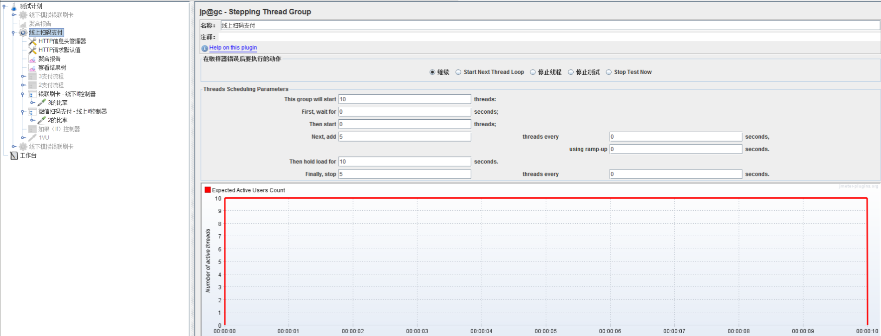The image size is (881, 336).
Task: Click the pipette icon of 2的比率
Action: tap(42, 120)
